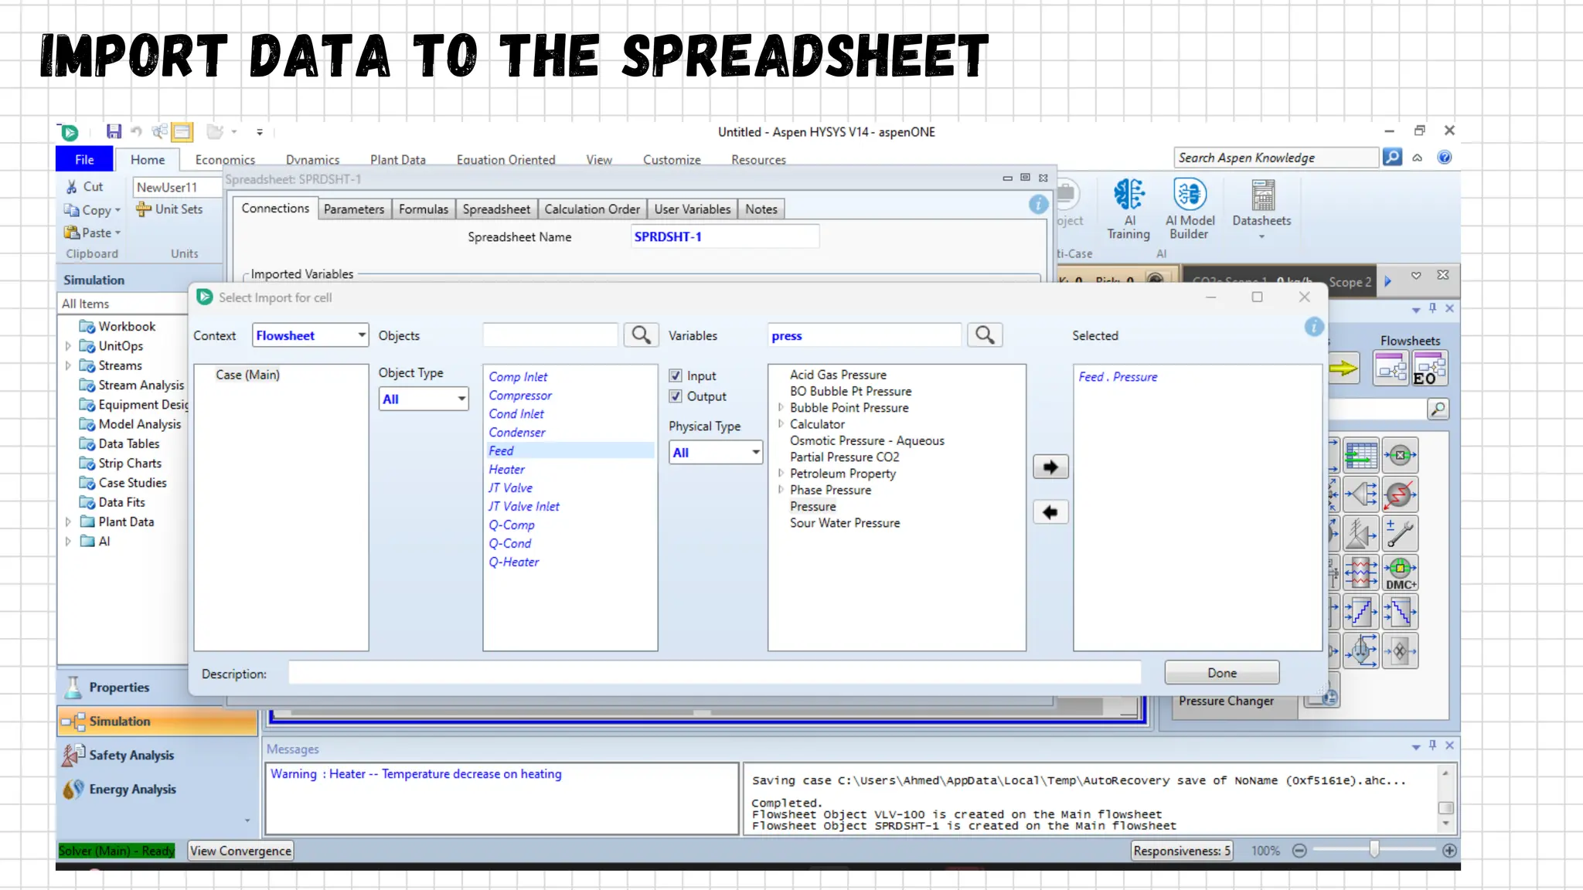This screenshot has width=1583, height=890.
Task: Click the highlighted form-view icon in quick access toolbar
Action: 182,132
